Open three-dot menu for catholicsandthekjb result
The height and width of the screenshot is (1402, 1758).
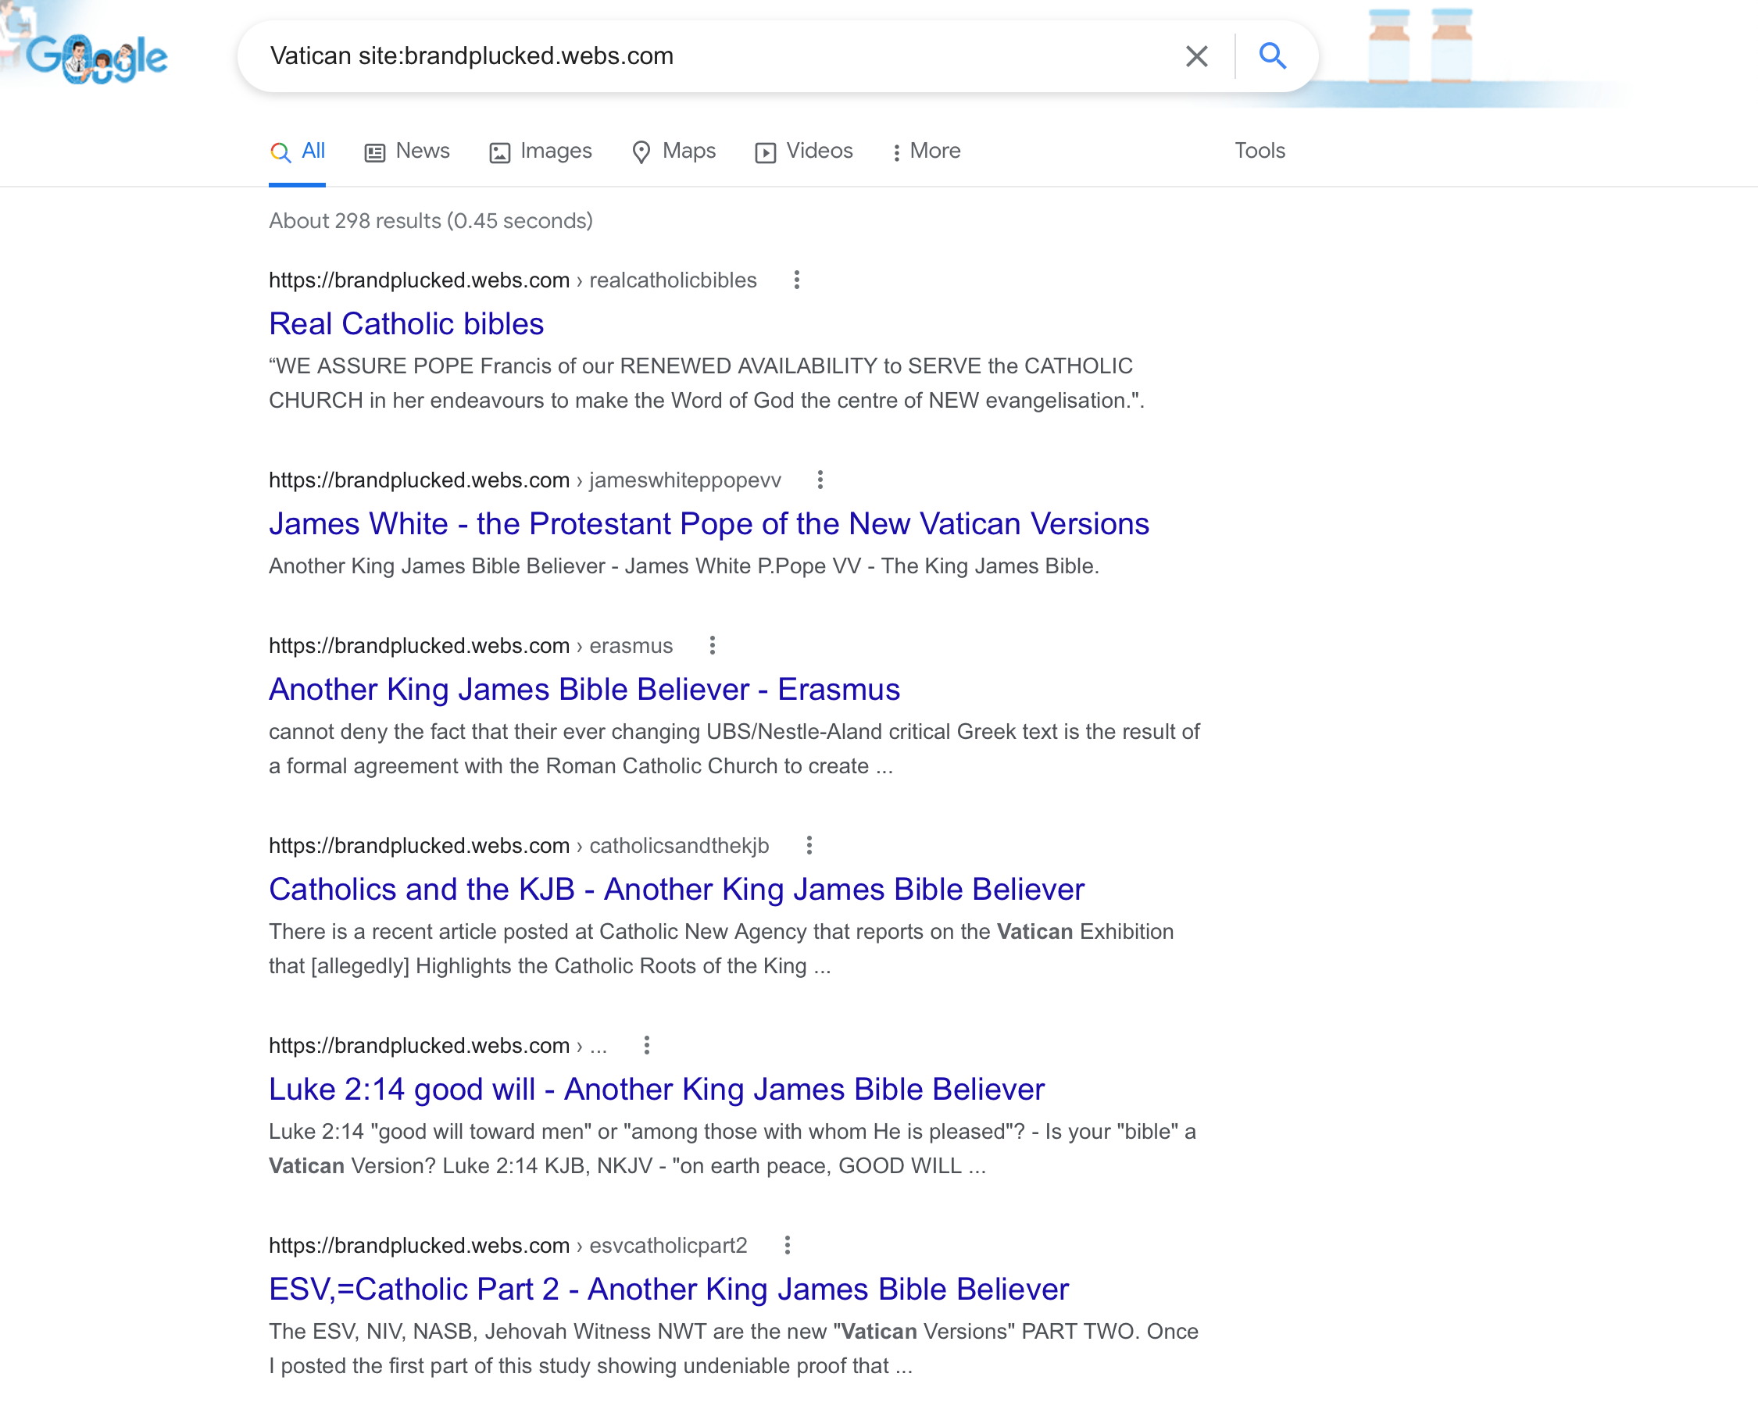coord(809,845)
